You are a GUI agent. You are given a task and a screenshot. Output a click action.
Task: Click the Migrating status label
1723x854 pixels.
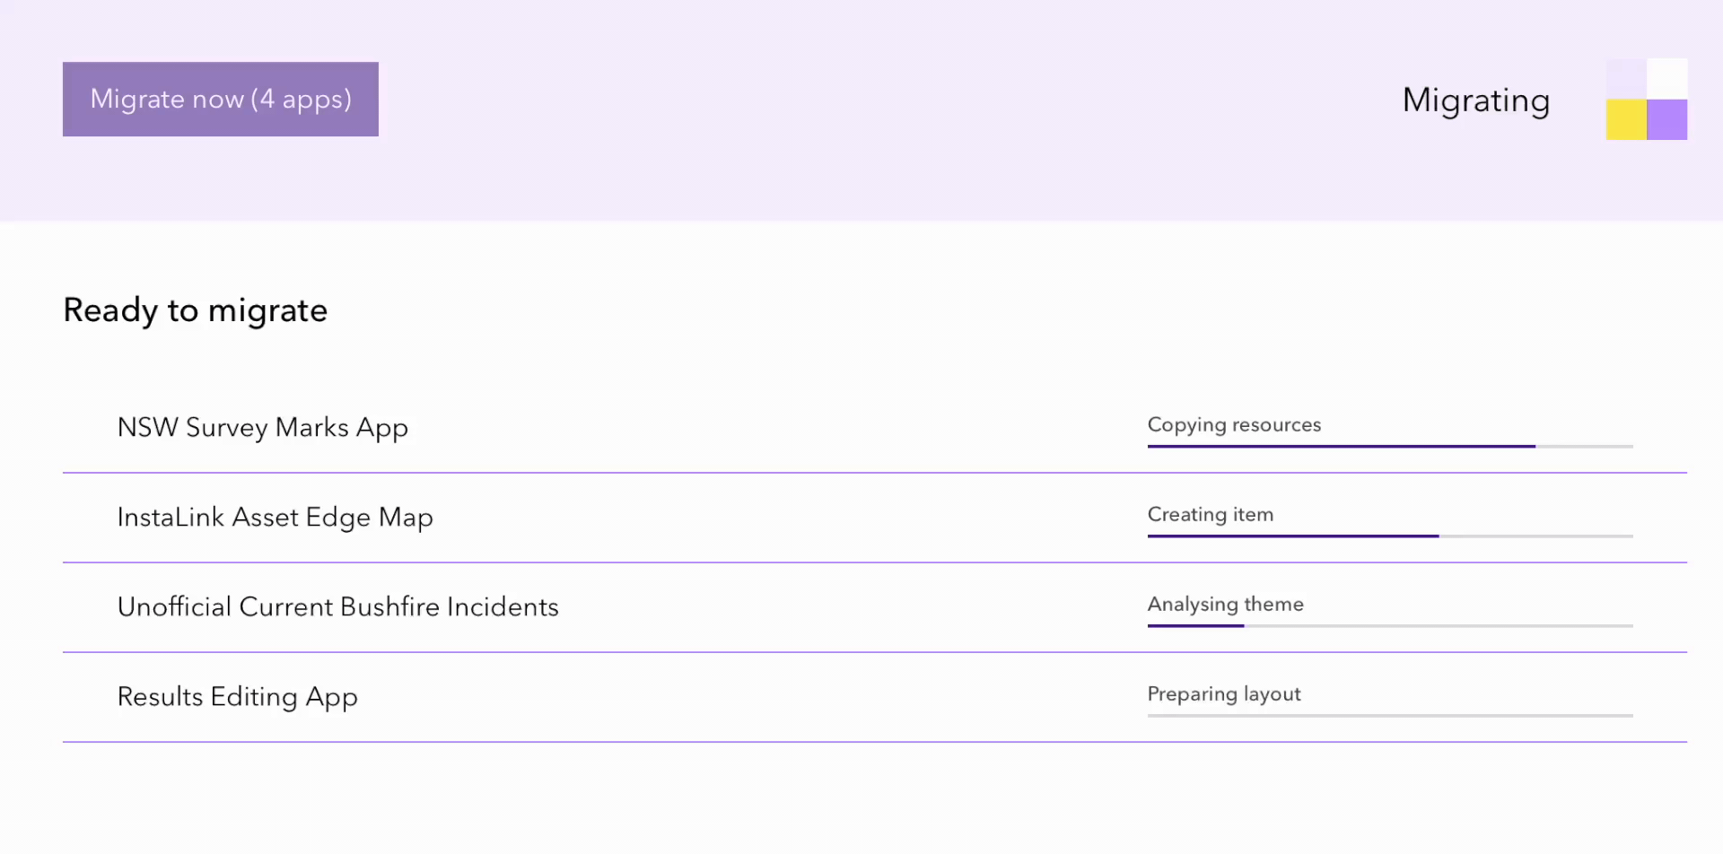click(x=1476, y=100)
